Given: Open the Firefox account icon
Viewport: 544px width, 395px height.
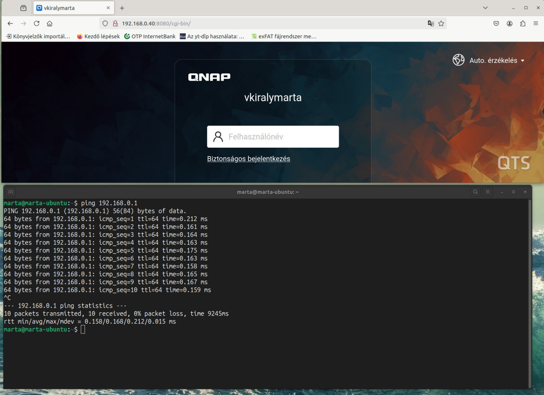Looking at the screenshot, I should coord(510,23).
